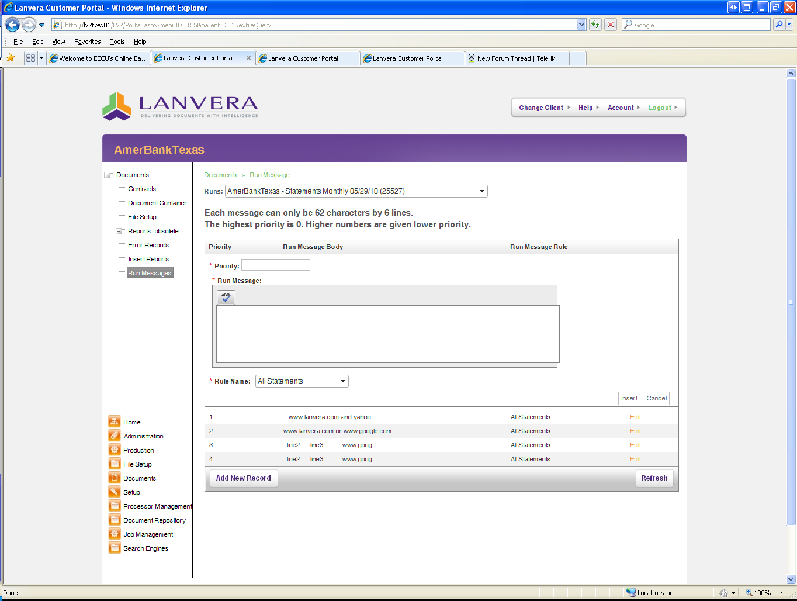Click the Priority input field
This screenshot has width=797, height=601.
click(276, 265)
